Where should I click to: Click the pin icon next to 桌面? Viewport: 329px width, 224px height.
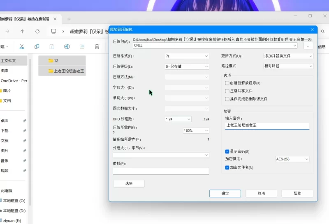pos(25,121)
